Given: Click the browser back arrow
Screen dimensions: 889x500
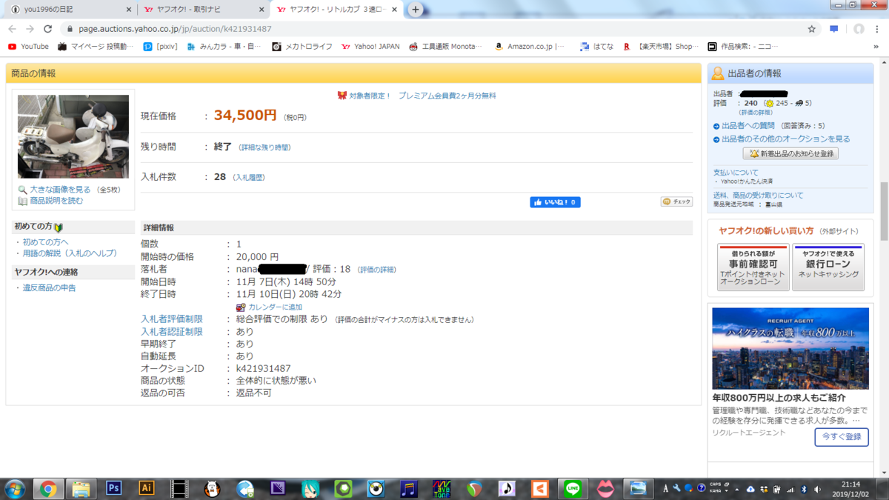Looking at the screenshot, I should (12, 29).
